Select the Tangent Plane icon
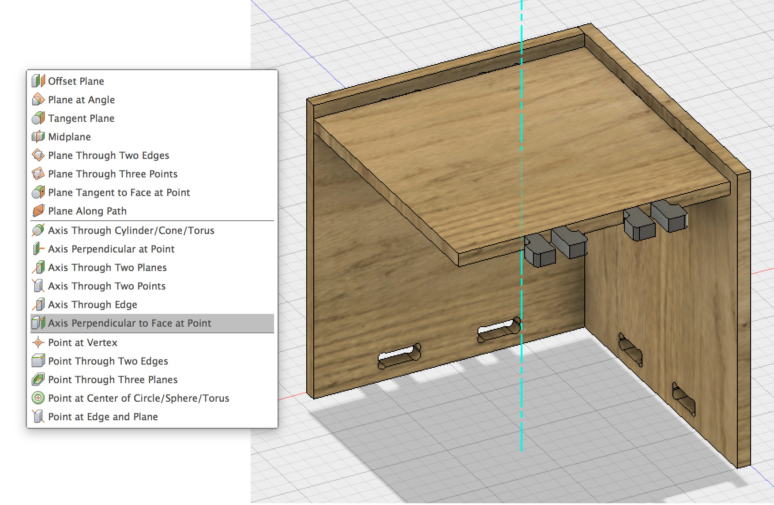Viewport: 774px width, 505px height. pyautogui.click(x=38, y=118)
